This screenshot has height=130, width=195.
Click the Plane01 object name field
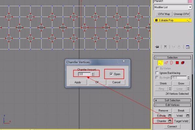click(x=170, y=1)
